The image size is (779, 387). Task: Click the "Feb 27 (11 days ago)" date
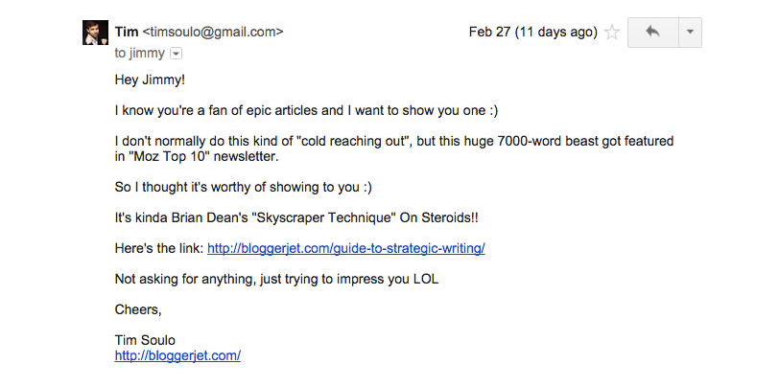(x=532, y=32)
